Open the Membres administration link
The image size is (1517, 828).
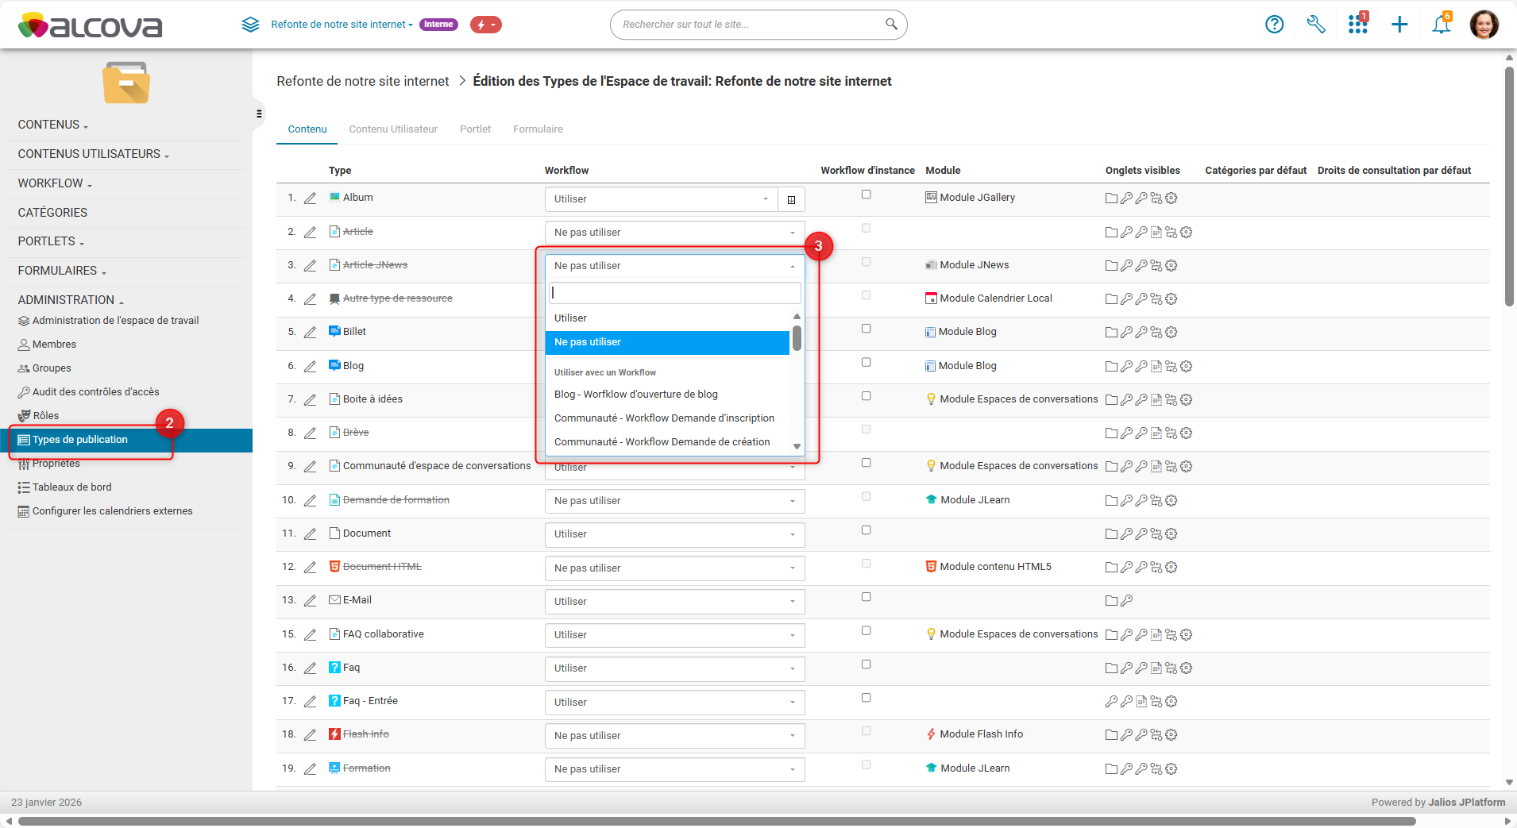(x=54, y=345)
